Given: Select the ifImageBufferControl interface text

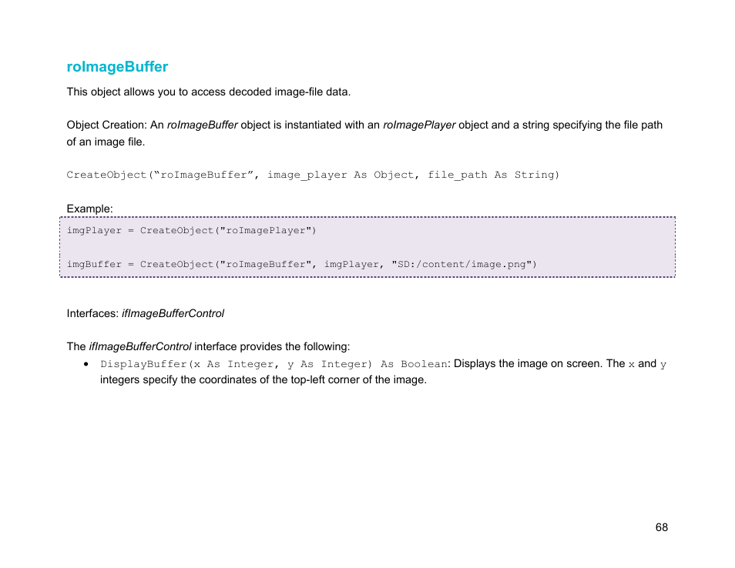Looking at the screenshot, I should pos(172,313).
